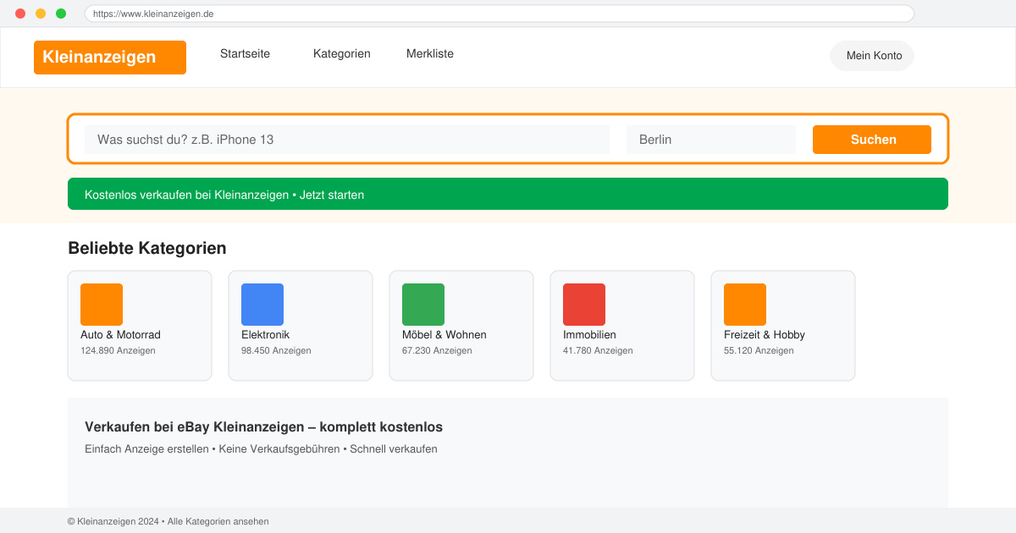Click the '98.450 Anzeigen' count text
This screenshot has height=533, width=1016.
click(276, 350)
